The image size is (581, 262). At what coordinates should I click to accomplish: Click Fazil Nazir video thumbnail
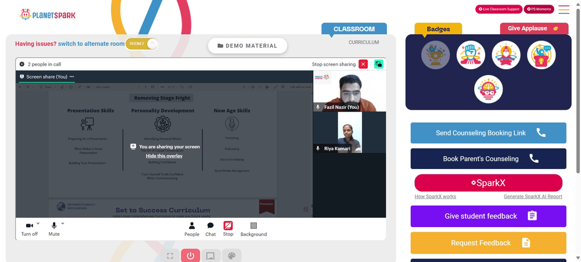coord(349,91)
